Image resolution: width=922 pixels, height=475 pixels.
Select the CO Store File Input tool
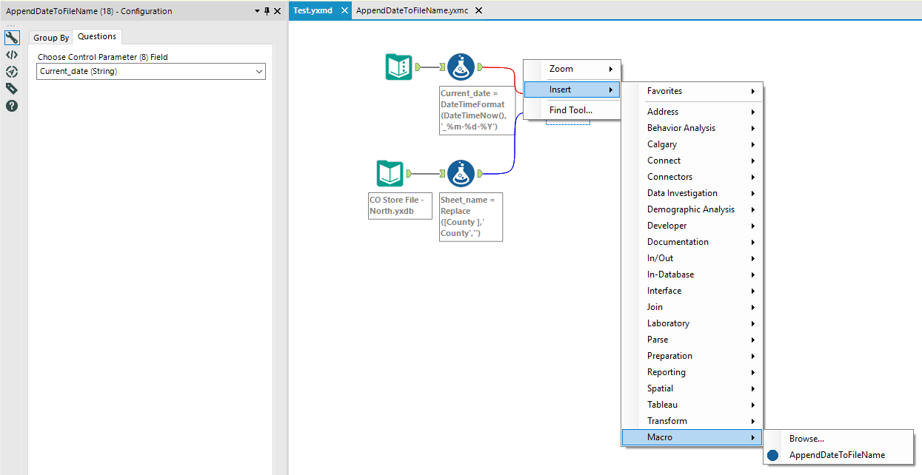pyautogui.click(x=390, y=174)
